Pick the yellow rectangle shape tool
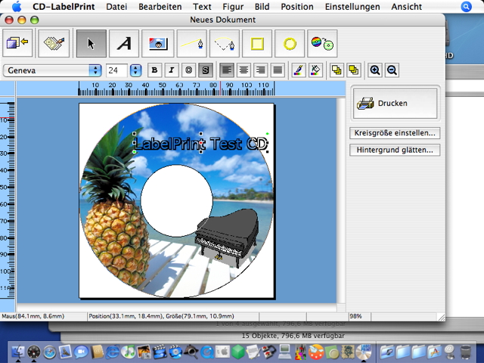The image size is (484, 363). click(257, 44)
